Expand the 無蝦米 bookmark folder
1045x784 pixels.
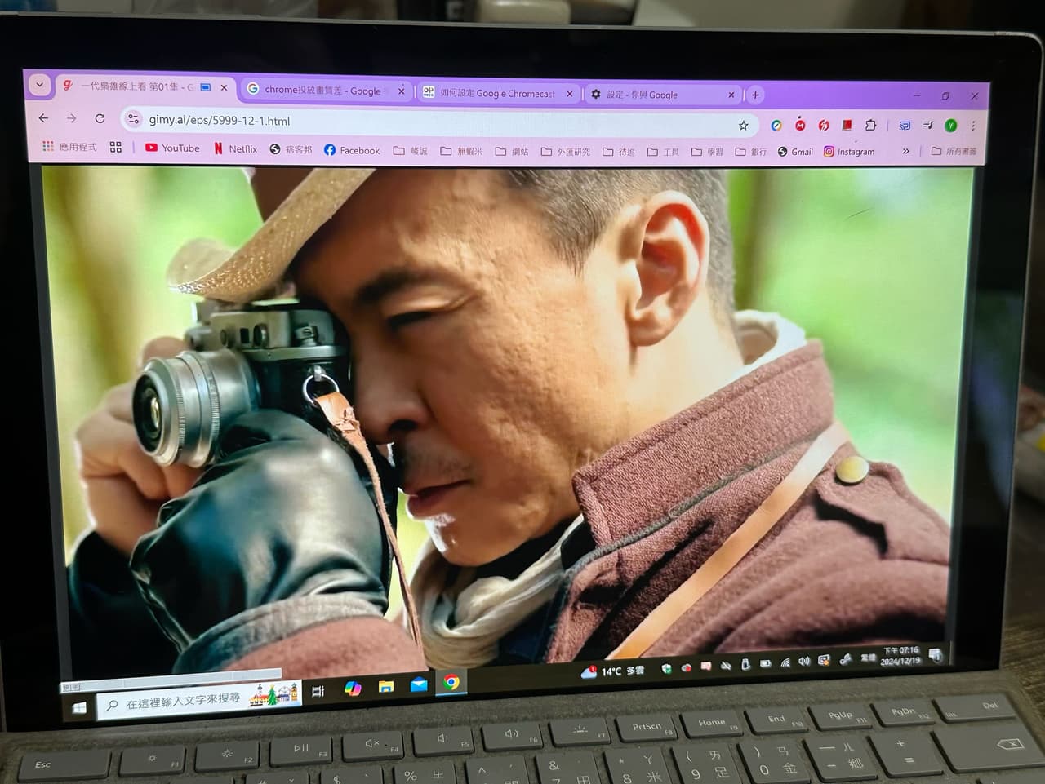461,151
